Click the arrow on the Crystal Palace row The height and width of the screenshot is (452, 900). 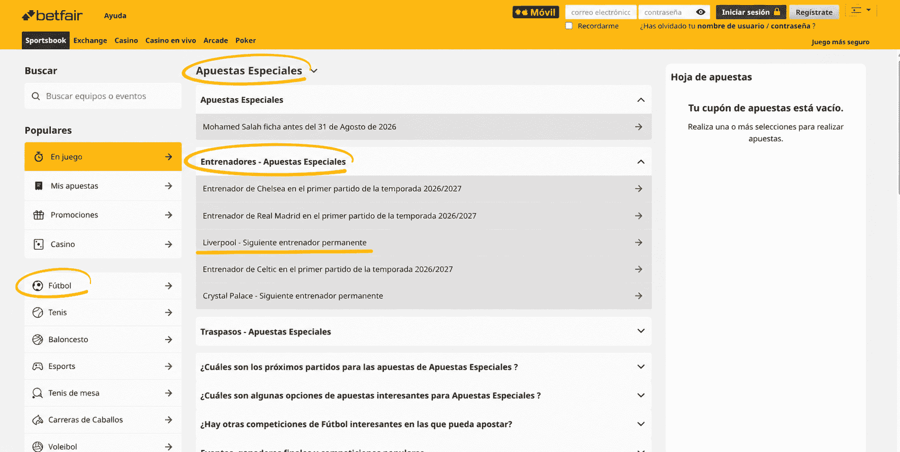click(x=639, y=296)
